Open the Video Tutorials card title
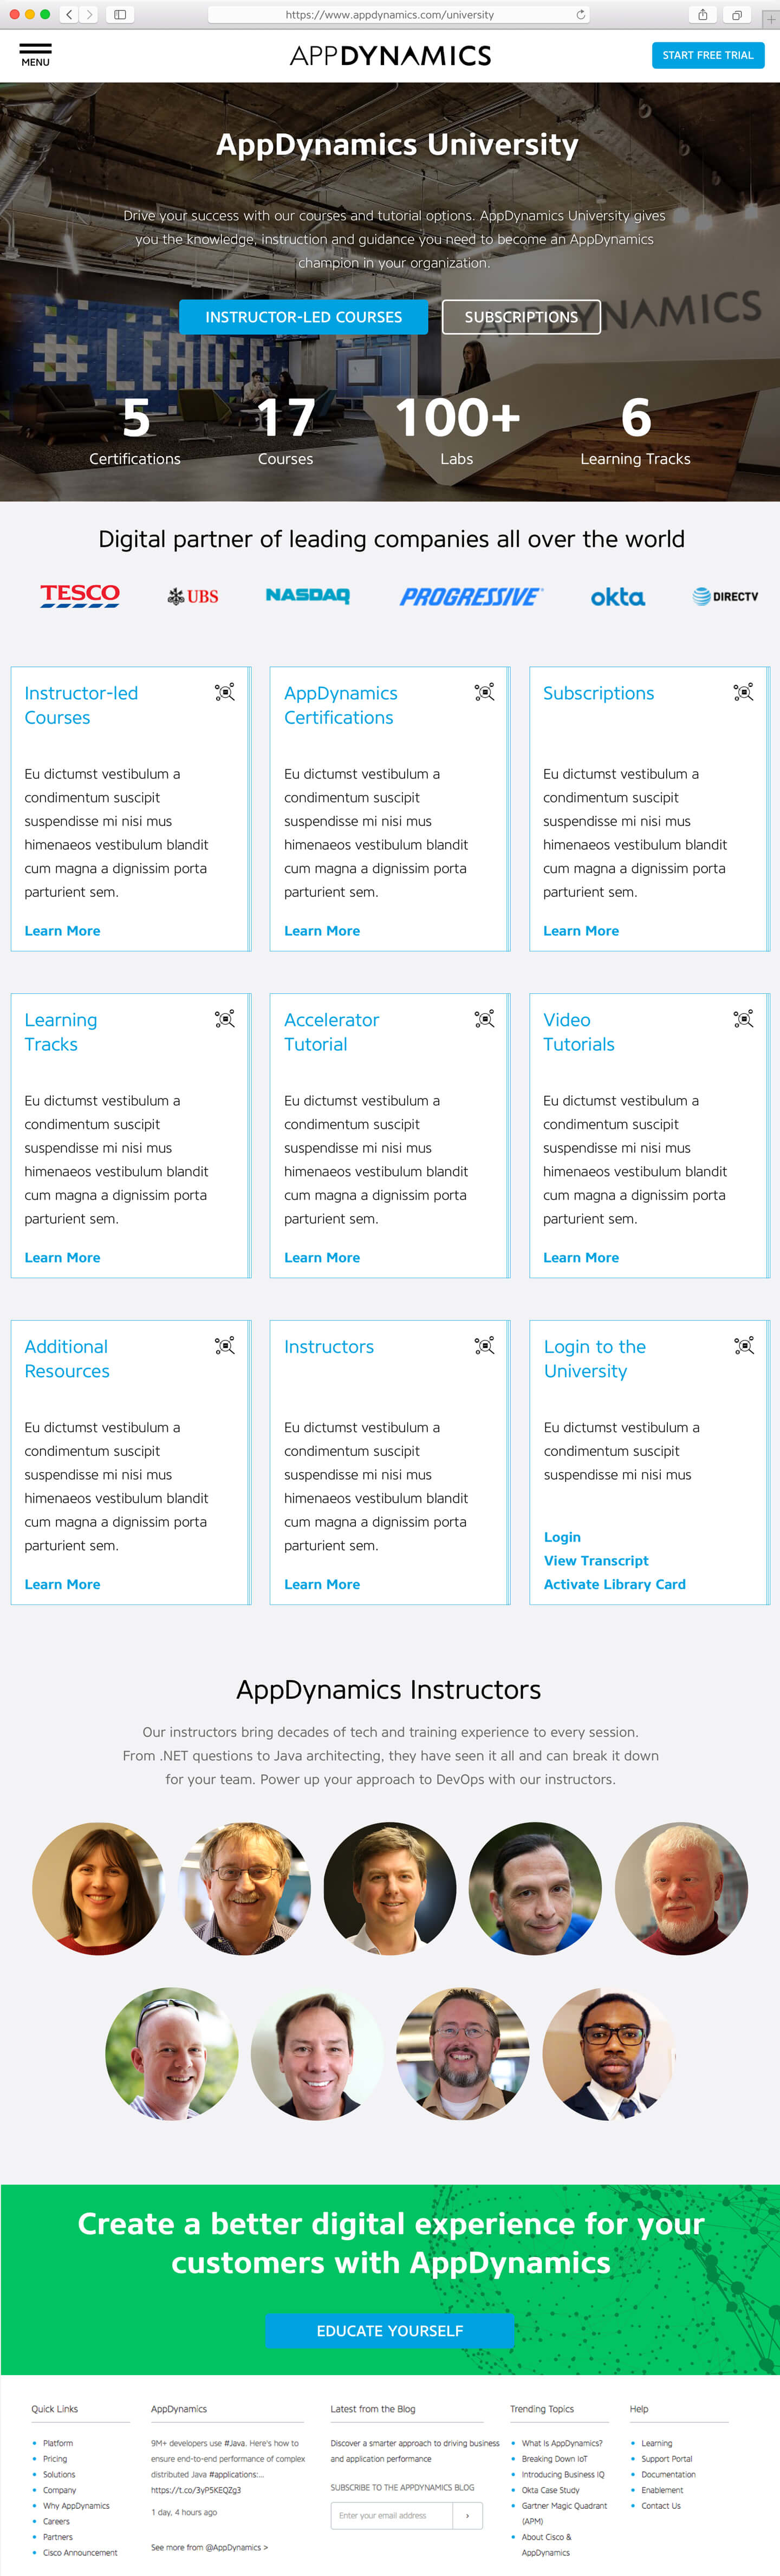The width and height of the screenshot is (780, 2576). click(x=579, y=1032)
